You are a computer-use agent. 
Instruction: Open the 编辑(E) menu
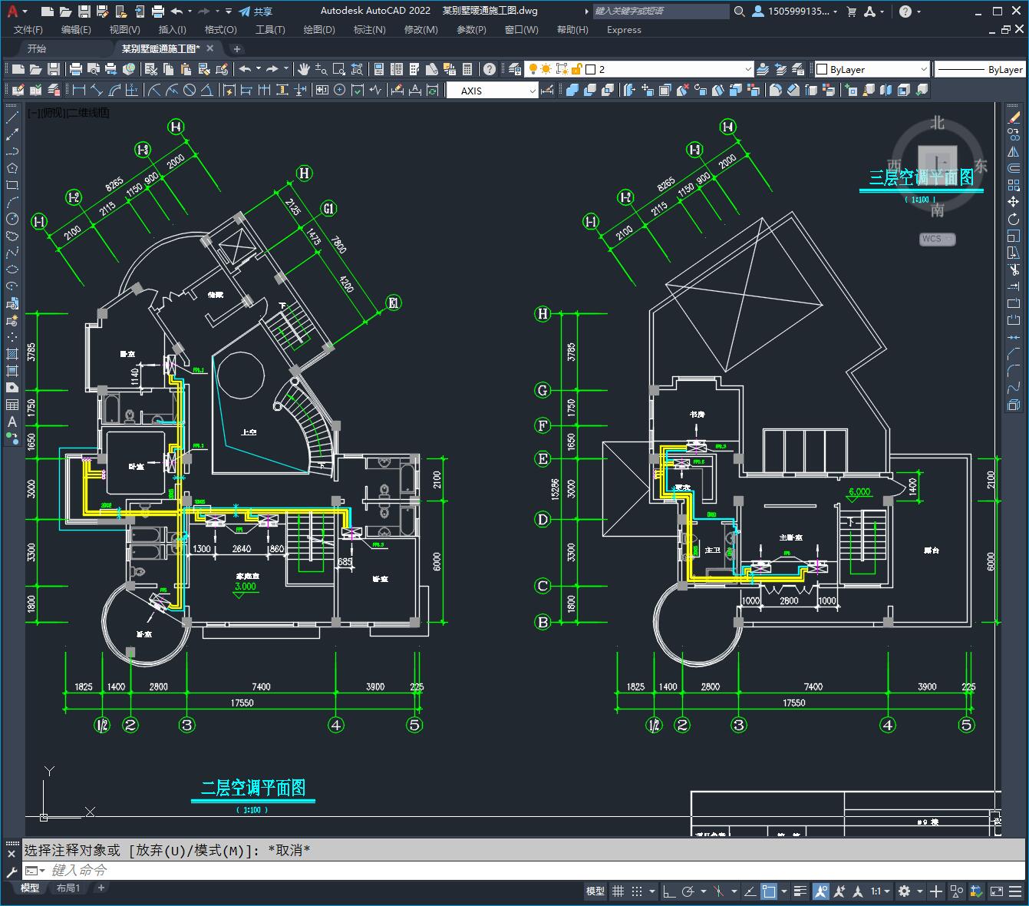pos(76,30)
